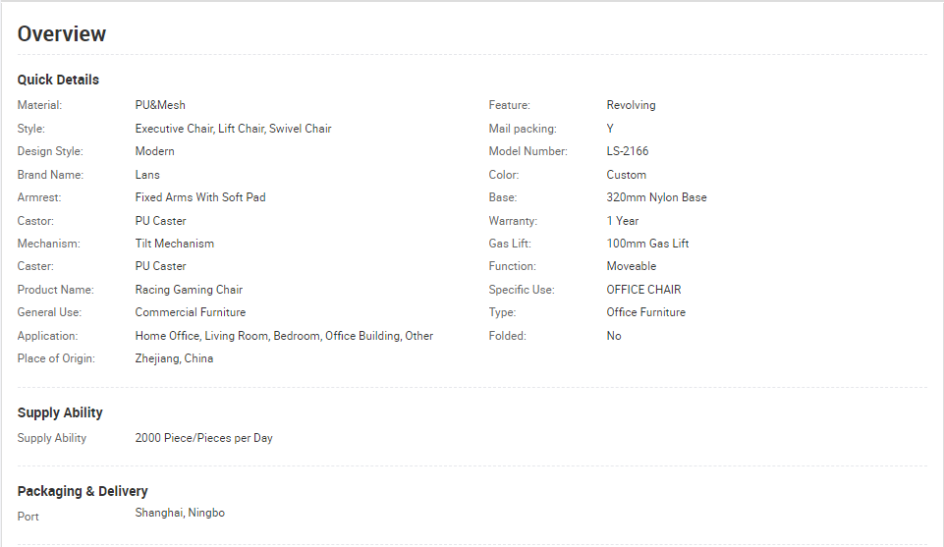The image size is (944, 547).
Task: Click the Tilt Mechanism value
Action: click(174, 244)
